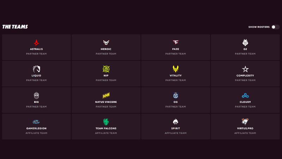The height and width of the screenshot is (159, 282).
Task: Click the Spirit team name text
Action: 176,128
